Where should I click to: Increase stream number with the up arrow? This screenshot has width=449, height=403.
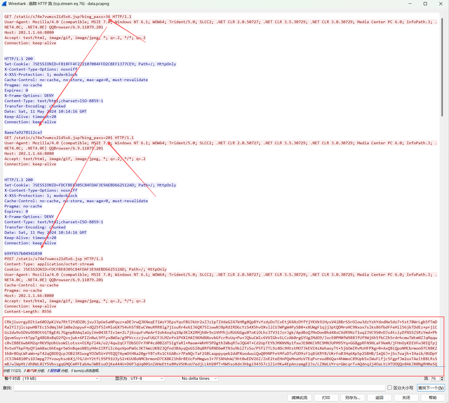point(442,377)
